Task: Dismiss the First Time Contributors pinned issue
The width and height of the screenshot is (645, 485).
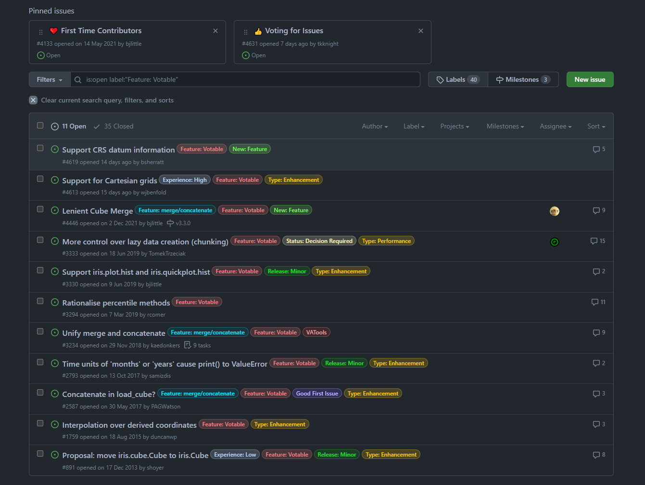Action: coord(215,31)
